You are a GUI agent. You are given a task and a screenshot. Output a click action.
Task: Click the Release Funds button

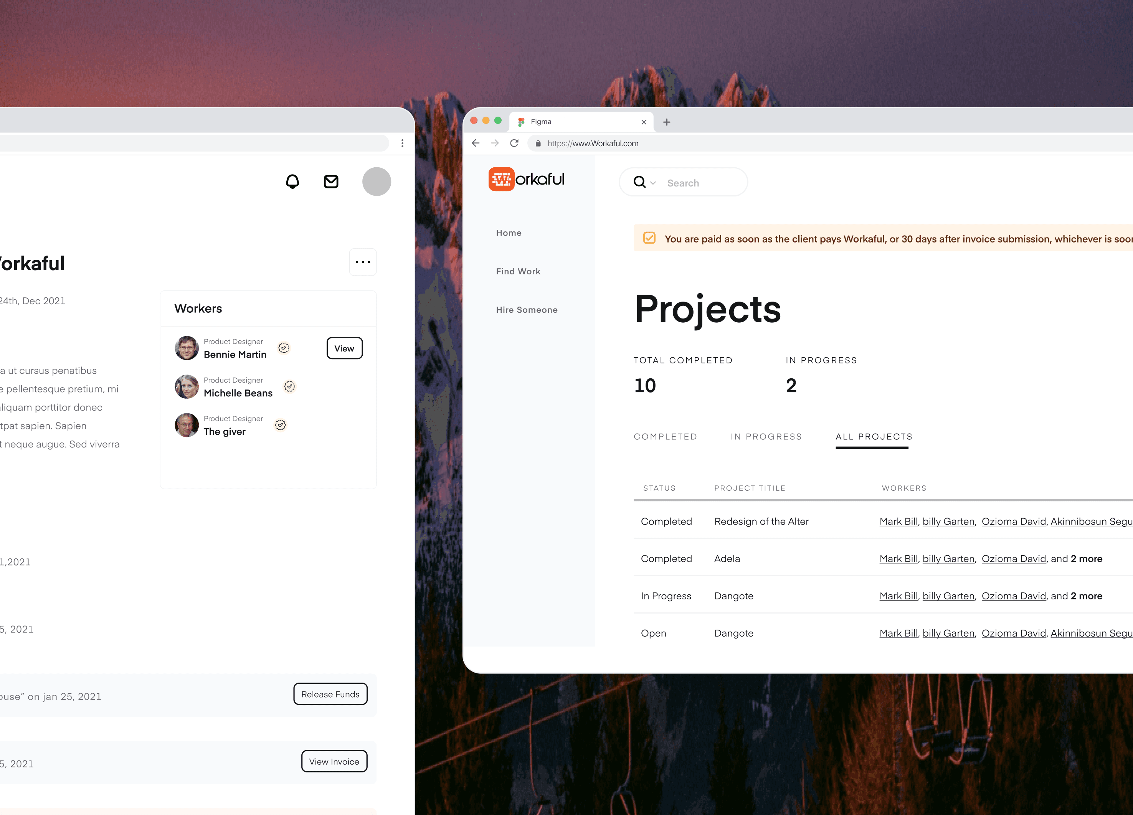point(330,694)
